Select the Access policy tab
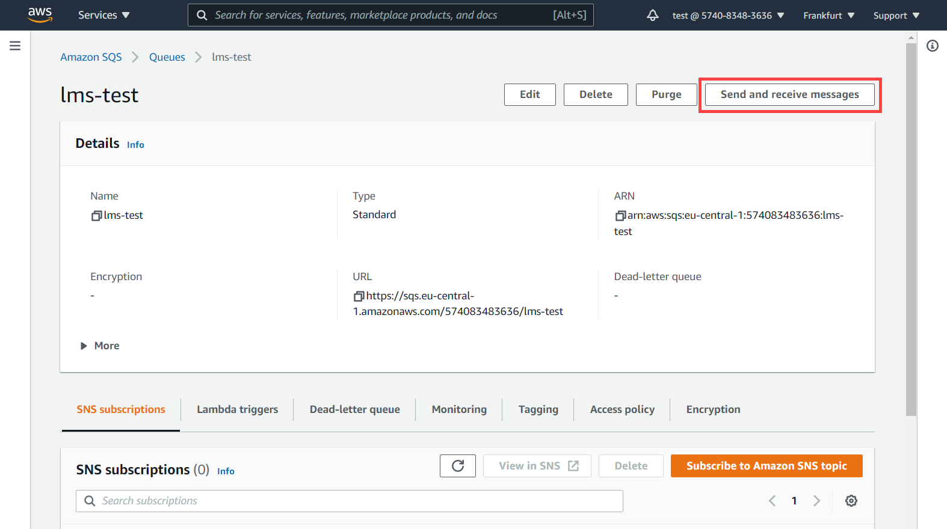 tap(622, 409)
